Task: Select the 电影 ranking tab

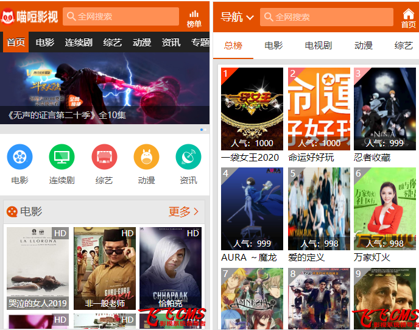Action: coord(273,46)
